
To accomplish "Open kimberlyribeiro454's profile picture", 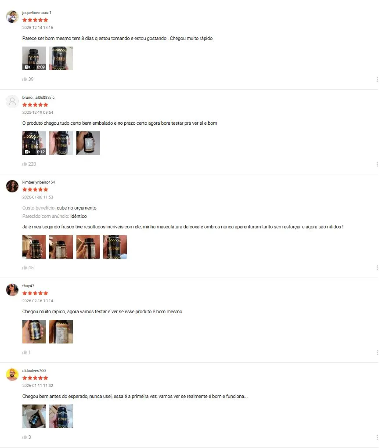I will click(12, 186).
